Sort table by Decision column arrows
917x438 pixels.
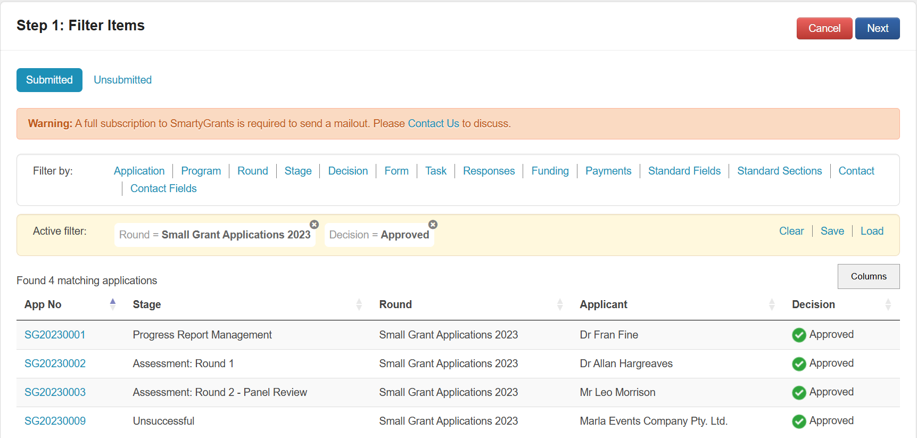[888, 304]
